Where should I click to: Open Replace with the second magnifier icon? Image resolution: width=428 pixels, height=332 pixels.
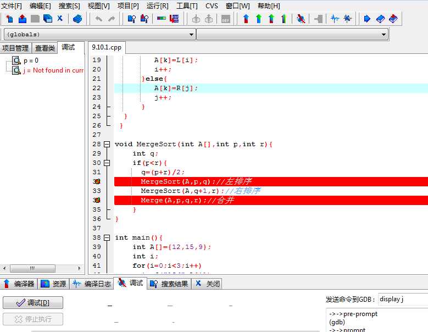click(x=144, y=19)
